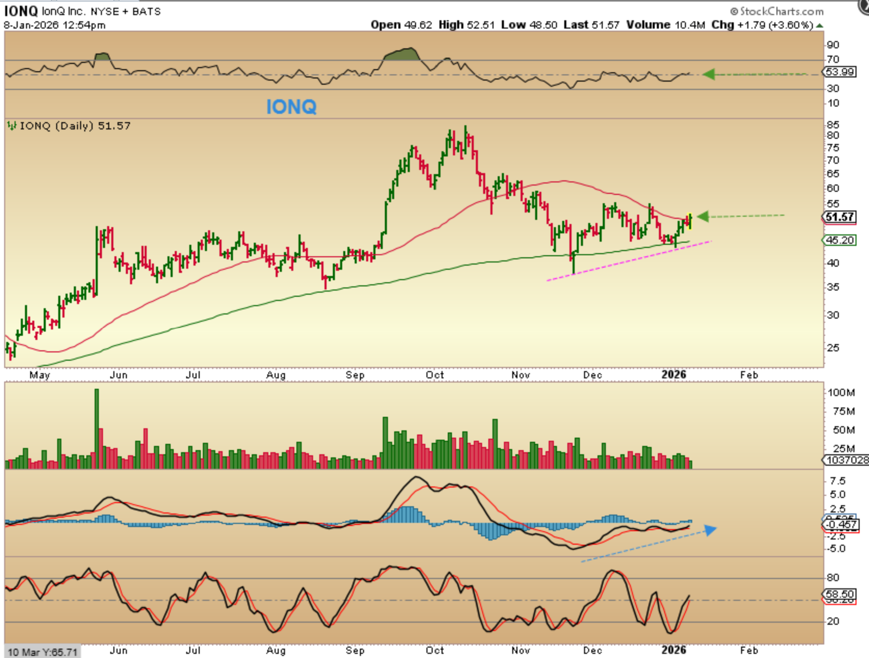Click the Open 49.62 quote value

point(401,25)
